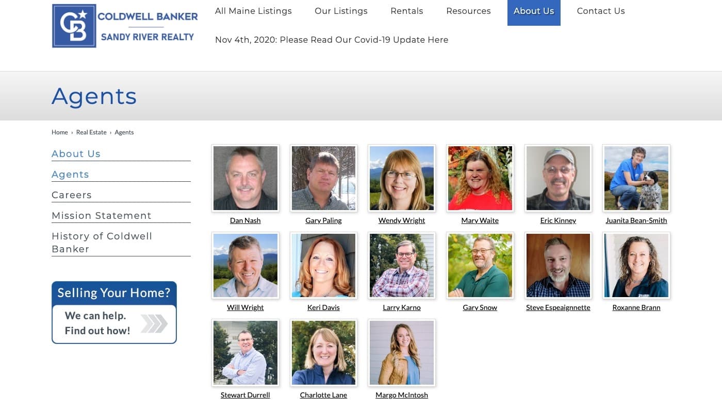Switch to the Contact Us section

pos(601,11)
